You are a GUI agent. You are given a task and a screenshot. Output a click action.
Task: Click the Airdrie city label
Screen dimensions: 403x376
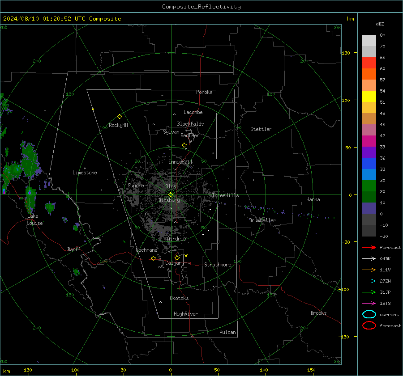coord(176,239)
